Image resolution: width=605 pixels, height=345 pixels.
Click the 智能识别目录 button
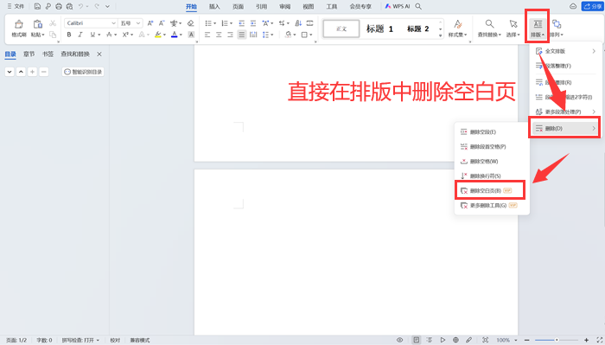83,72
